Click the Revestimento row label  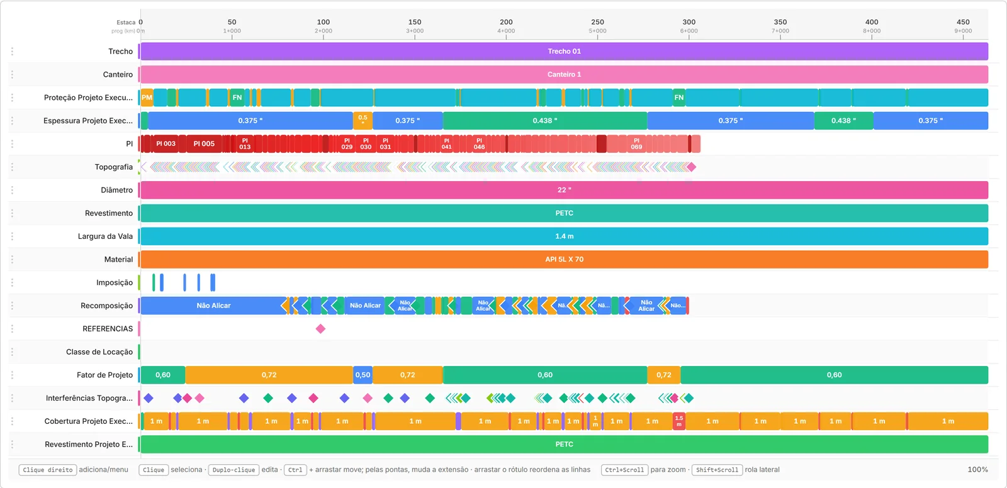pyautogui.click(x=109, y=213)
